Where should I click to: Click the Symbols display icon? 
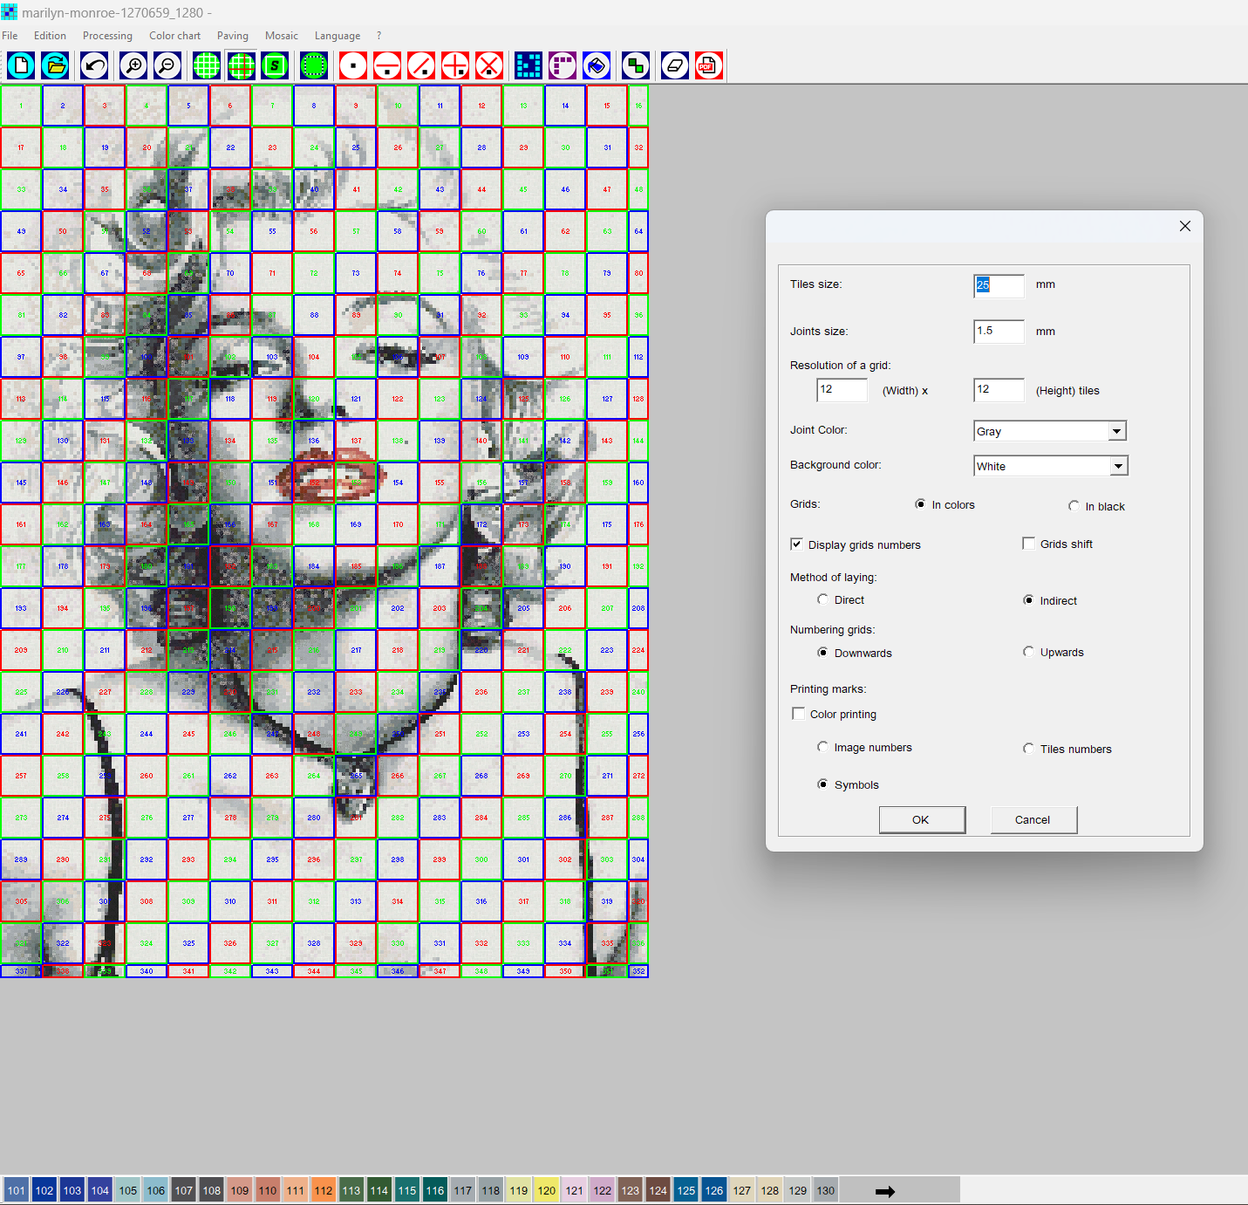tap(276, 65)
